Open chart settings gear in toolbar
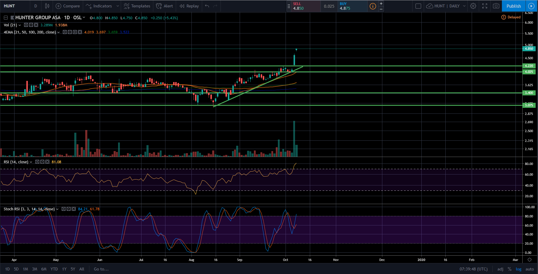The width and height of the screenshot is (538, 274). coord(473,6)
